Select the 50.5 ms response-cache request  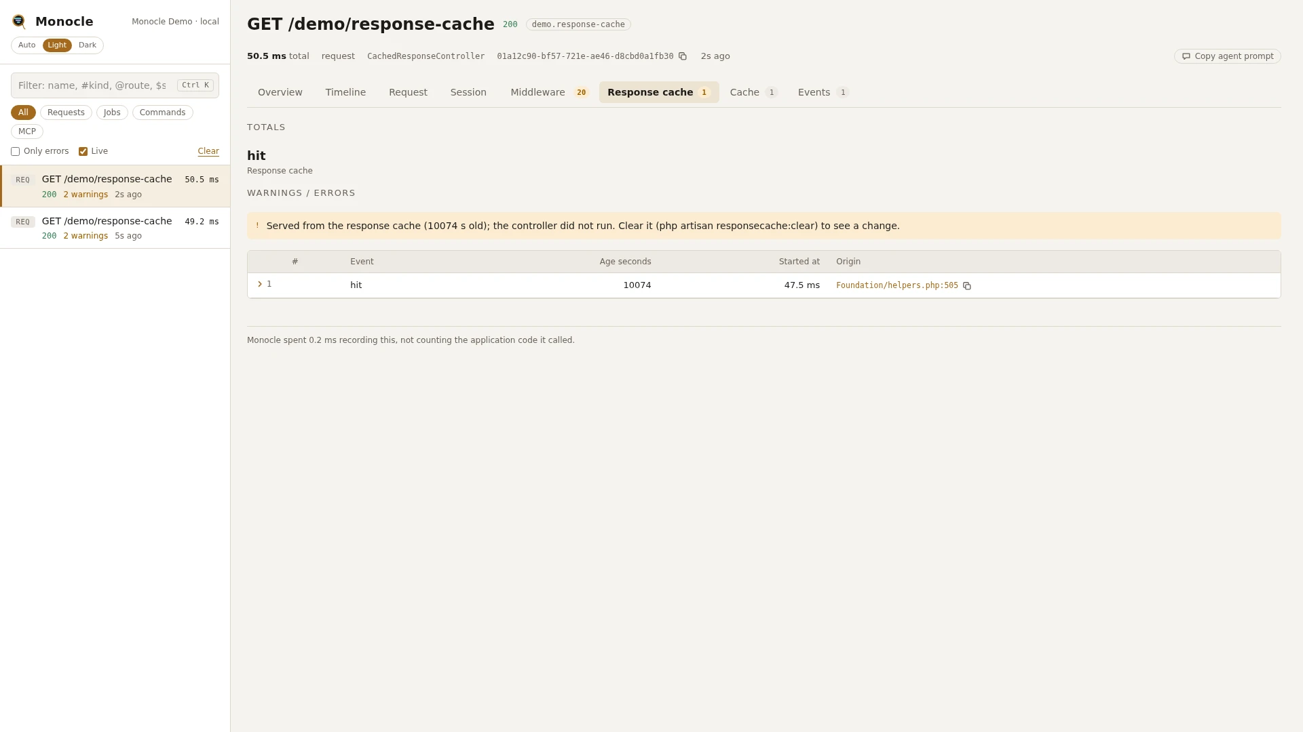tap(115, 186)
